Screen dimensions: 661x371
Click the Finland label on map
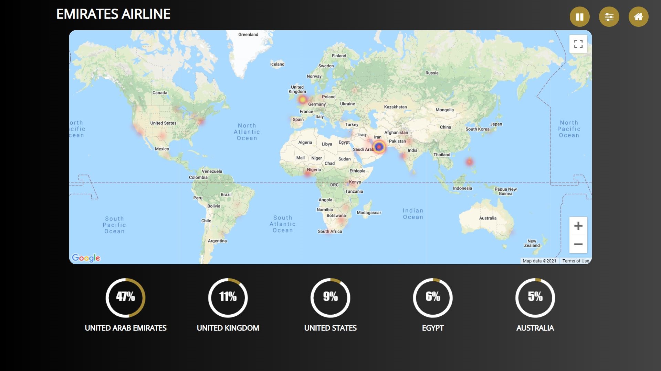[x=339, y=56]
